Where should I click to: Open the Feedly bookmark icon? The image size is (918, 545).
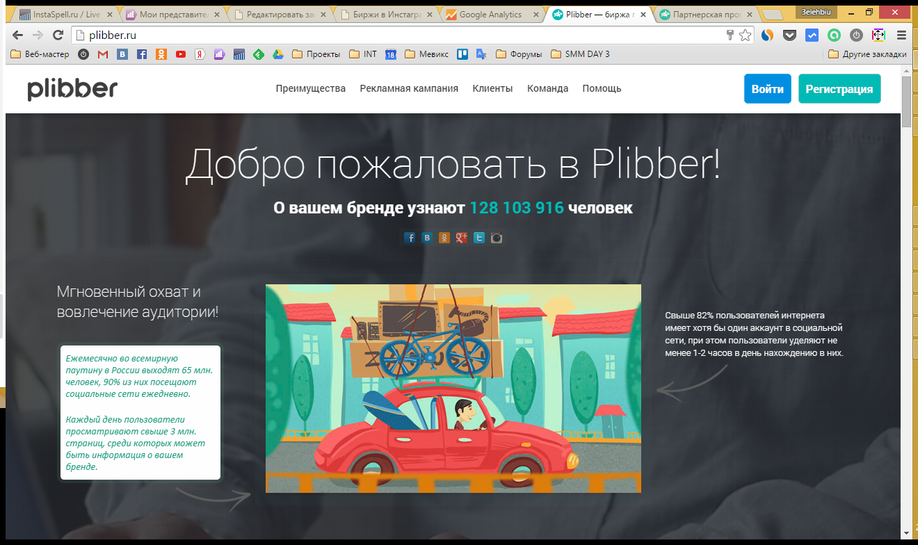(x=259, y=54)
